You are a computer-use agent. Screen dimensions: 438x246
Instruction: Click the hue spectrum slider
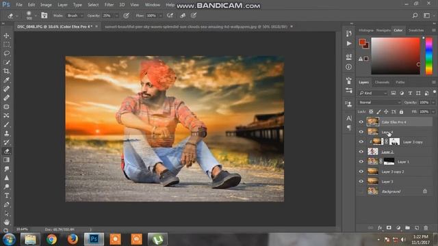pyautogui.click(x=429, y=56)
